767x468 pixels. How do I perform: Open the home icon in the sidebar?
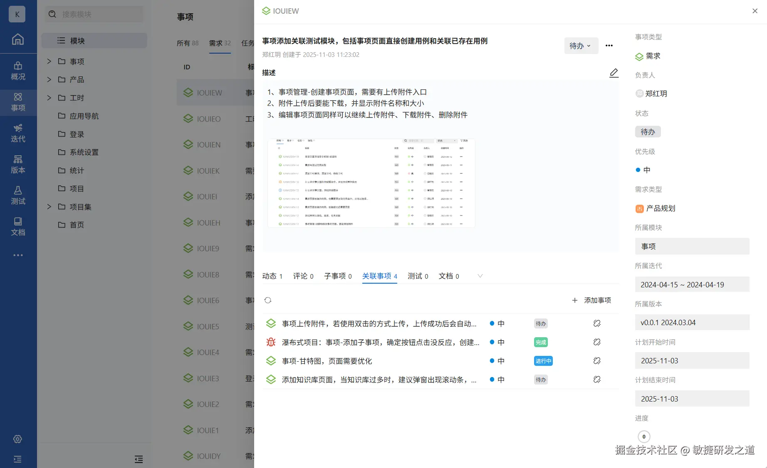click(17, 39)
